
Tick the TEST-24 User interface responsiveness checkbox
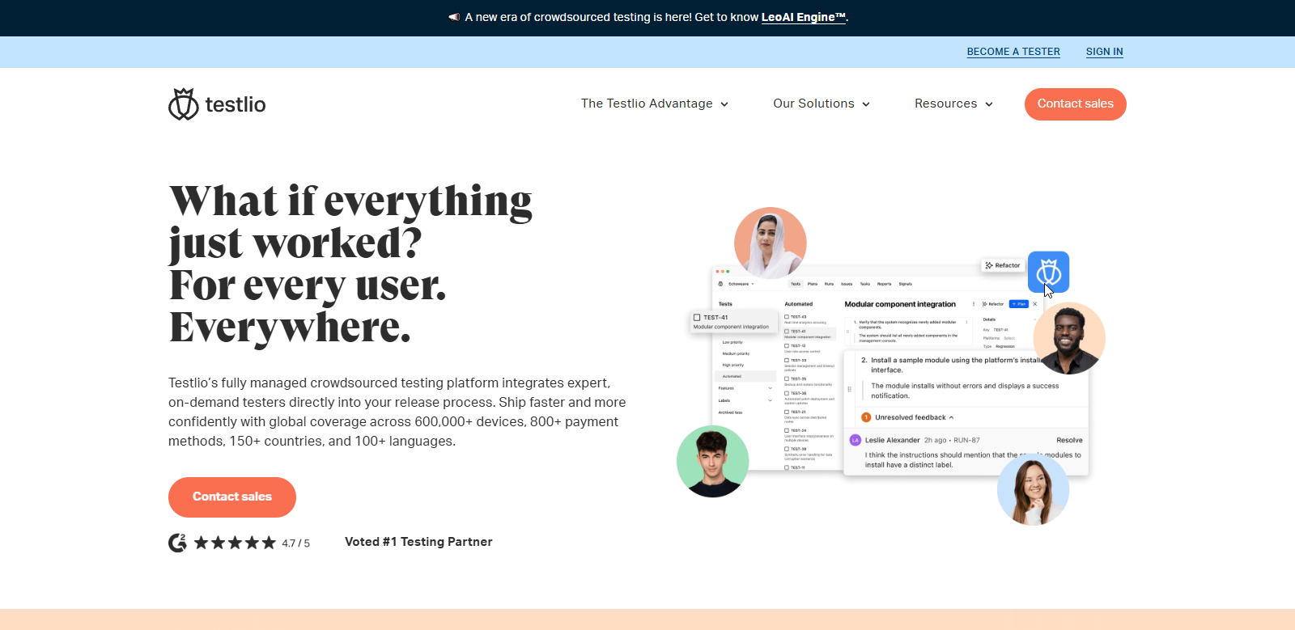pyautogui.click(x=787, y=430)
